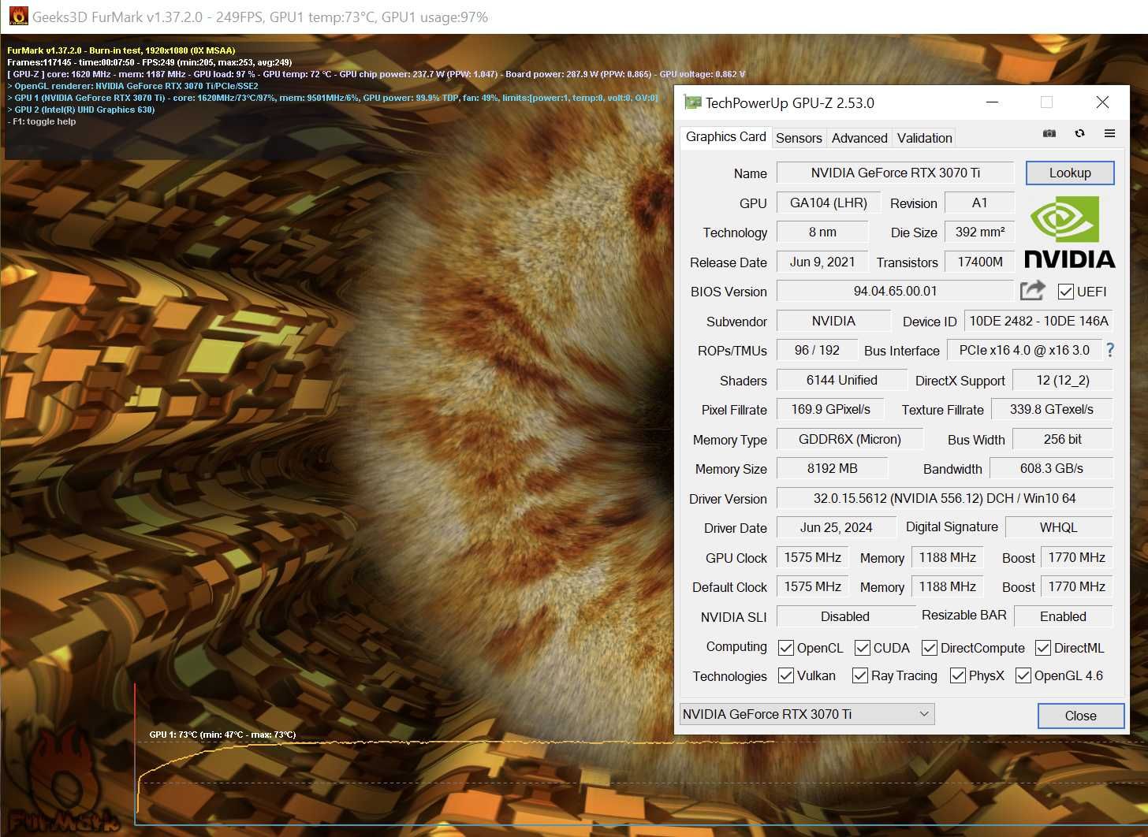Click the Shaders value 6144 Unified

(x=841, y=380)
